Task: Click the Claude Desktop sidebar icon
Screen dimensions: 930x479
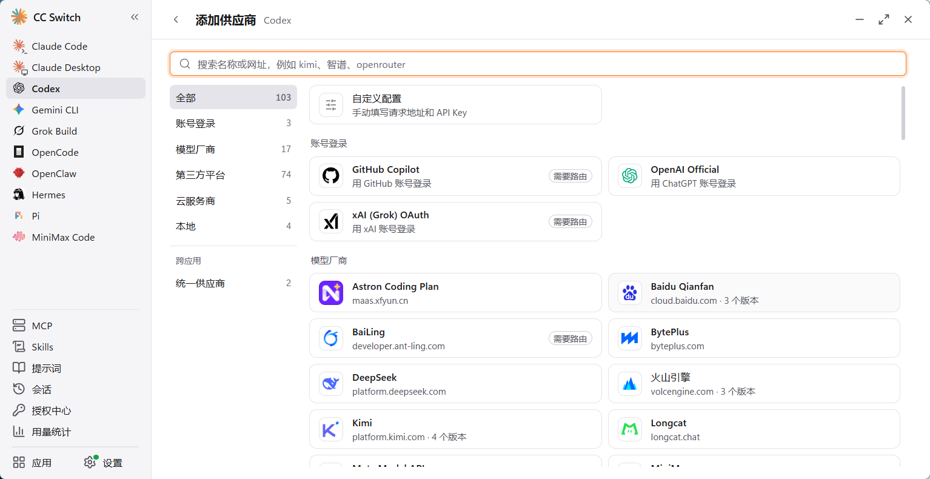Action: click(19, 67)
